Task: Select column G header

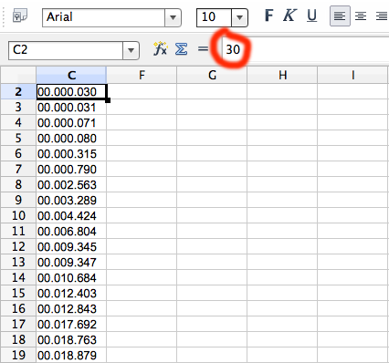Action: (212, 75)
